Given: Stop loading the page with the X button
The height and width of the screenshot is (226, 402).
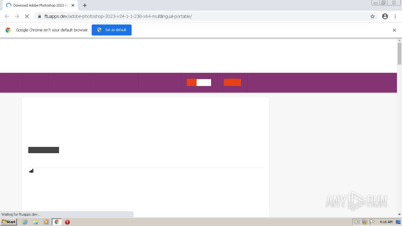Looking at the screenshot, I should pos(27,16).
